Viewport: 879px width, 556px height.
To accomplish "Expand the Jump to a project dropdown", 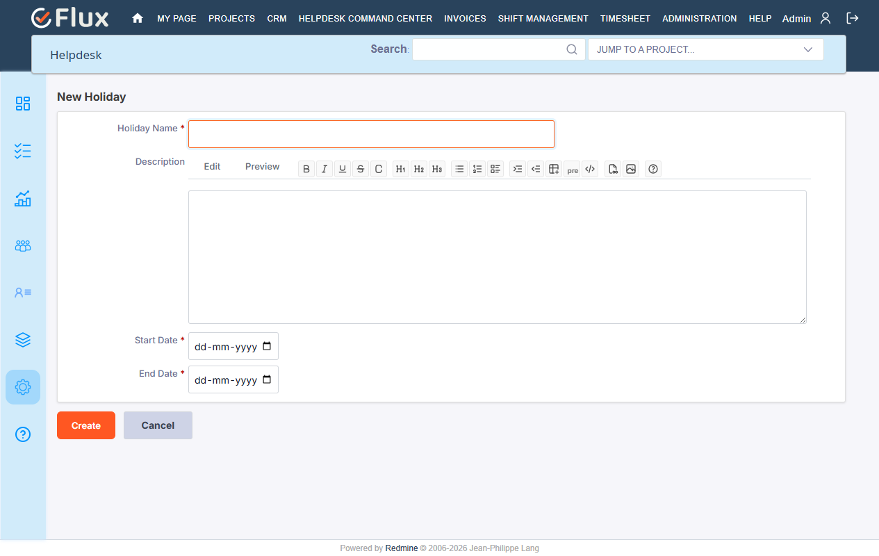I will pyautogui.click(x=706, y=49).
